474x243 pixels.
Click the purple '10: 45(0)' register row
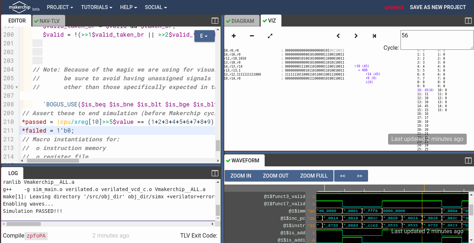(x=425, y=90)
